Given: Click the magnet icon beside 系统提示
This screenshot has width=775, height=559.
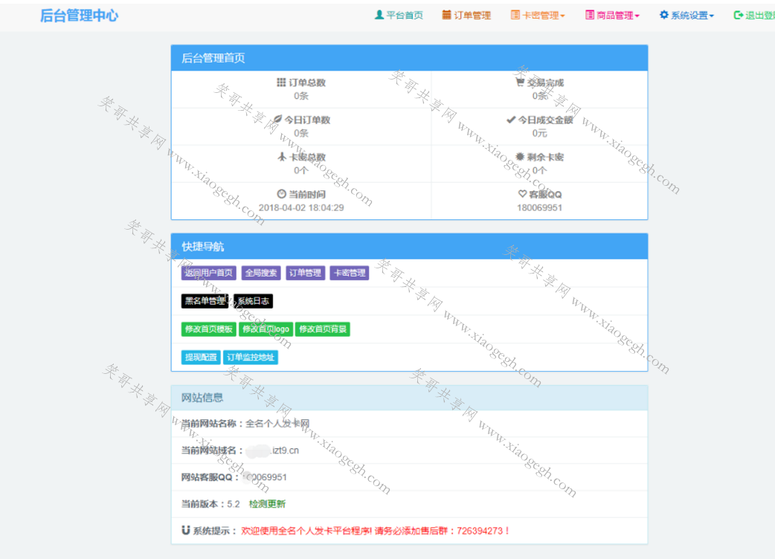Looking at the screenshot, I should [186, 530].
